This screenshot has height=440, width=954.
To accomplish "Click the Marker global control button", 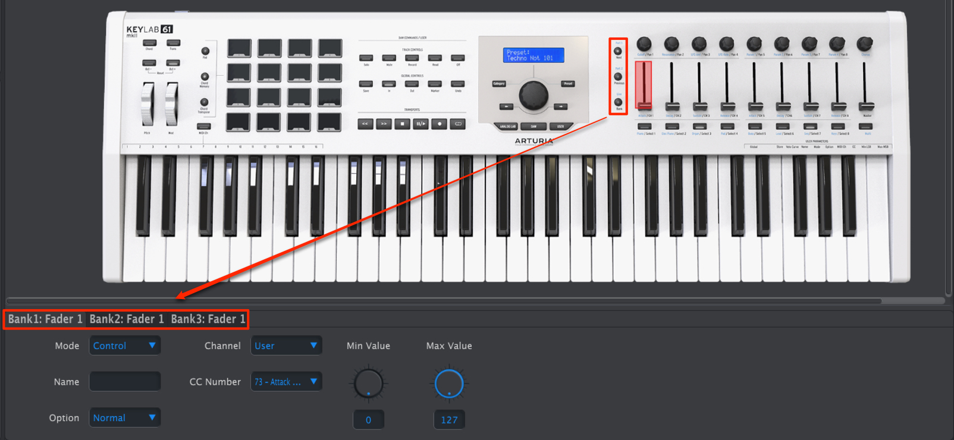I will pos(435,84).
